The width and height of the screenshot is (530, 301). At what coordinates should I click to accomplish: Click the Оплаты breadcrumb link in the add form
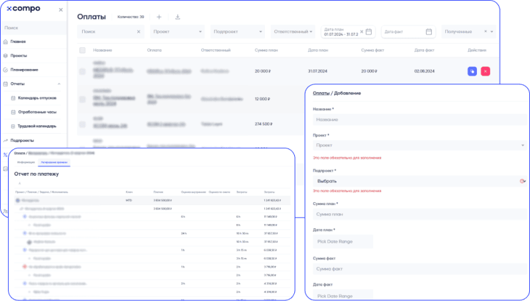pos(321,93)
